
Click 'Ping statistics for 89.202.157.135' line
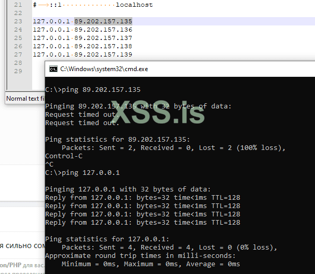click(x=117, y=140)
